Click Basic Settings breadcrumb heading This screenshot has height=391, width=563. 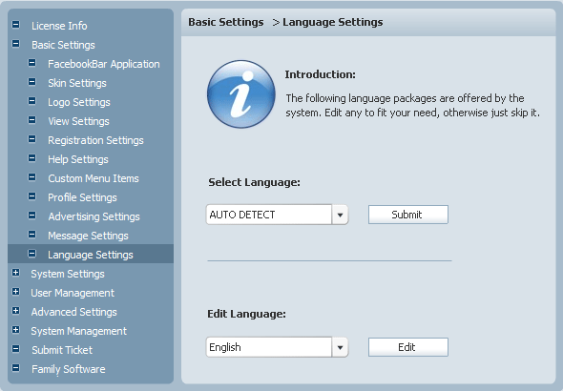[226, 22]
